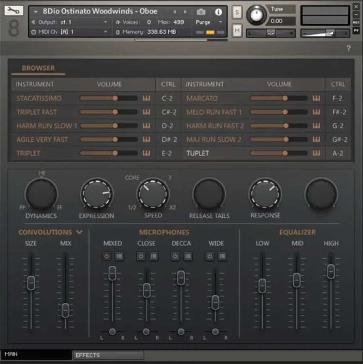Click the Mixed microphone pan knob
The width and height of the screenshot is (363, 364).
coord(113,331)
